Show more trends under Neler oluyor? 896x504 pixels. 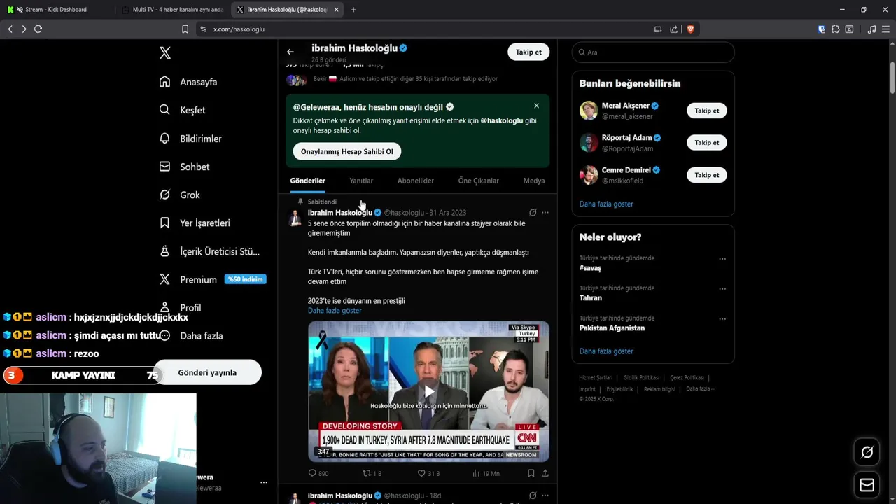606,351
